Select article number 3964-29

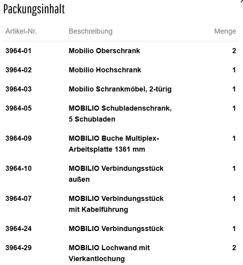18,248
